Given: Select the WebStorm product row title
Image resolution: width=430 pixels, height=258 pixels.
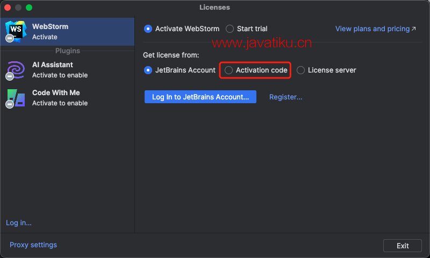Looking at the screenshot, I should 50,26.
